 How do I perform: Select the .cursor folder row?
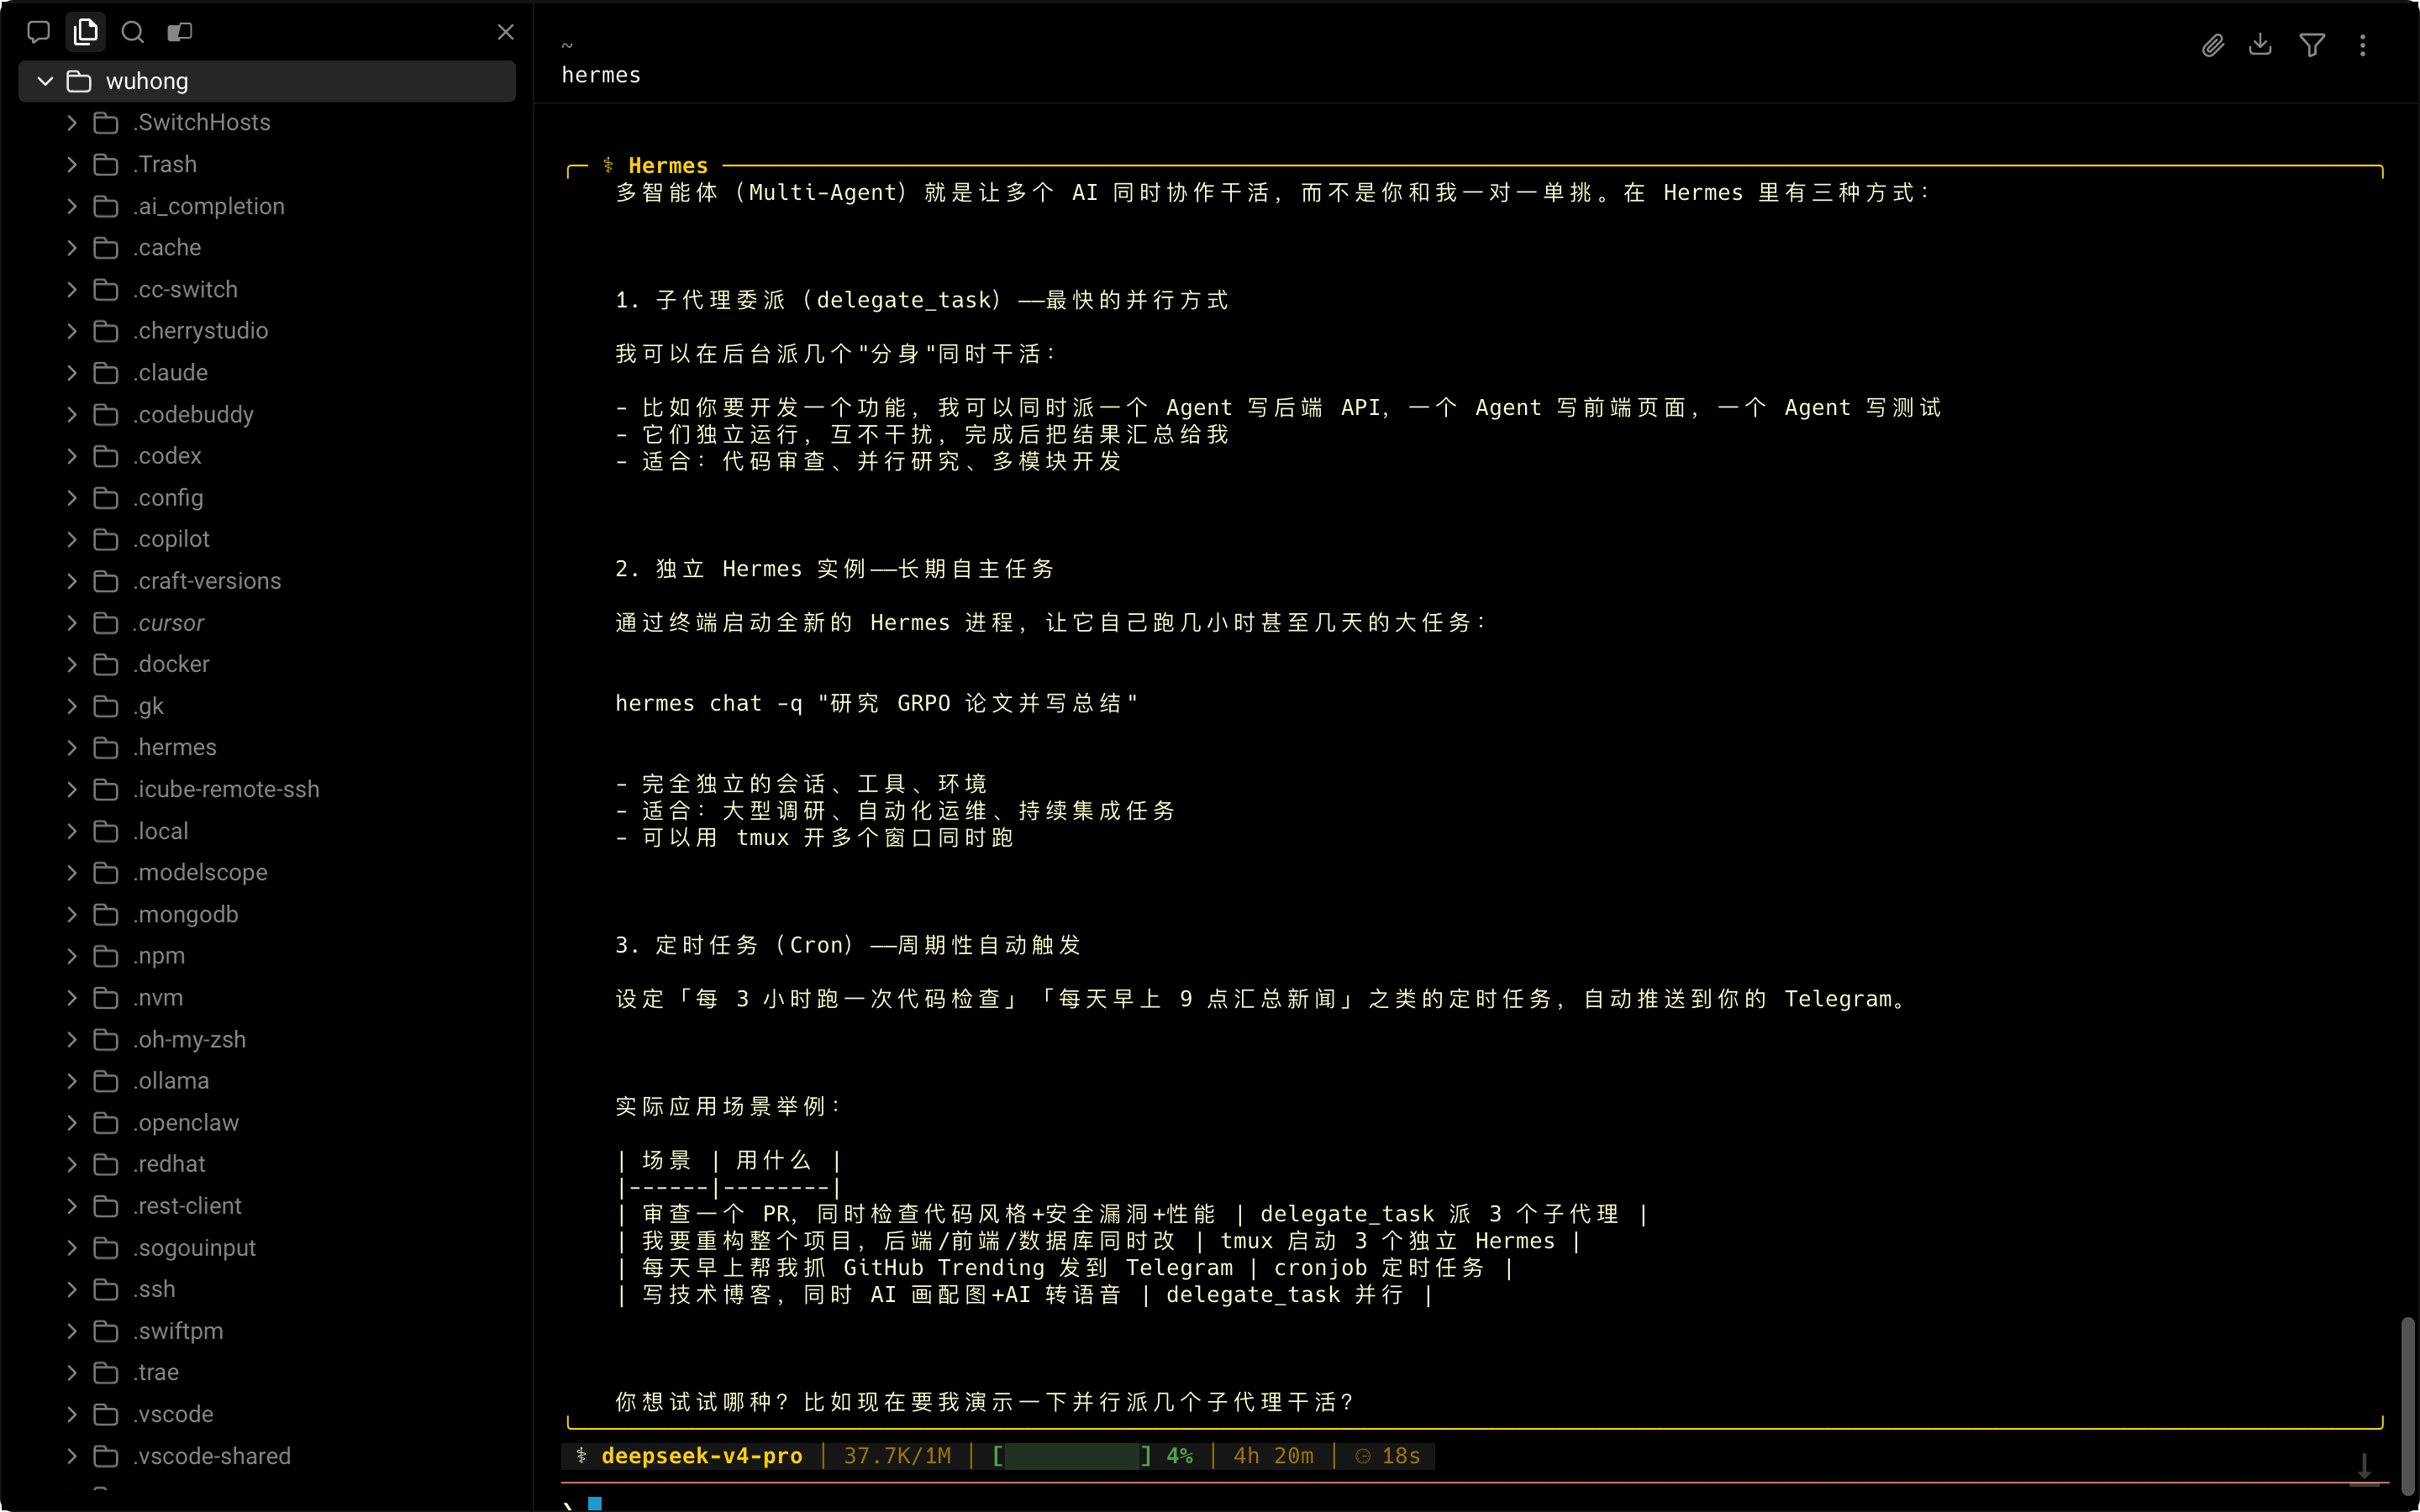pos(267,623)
